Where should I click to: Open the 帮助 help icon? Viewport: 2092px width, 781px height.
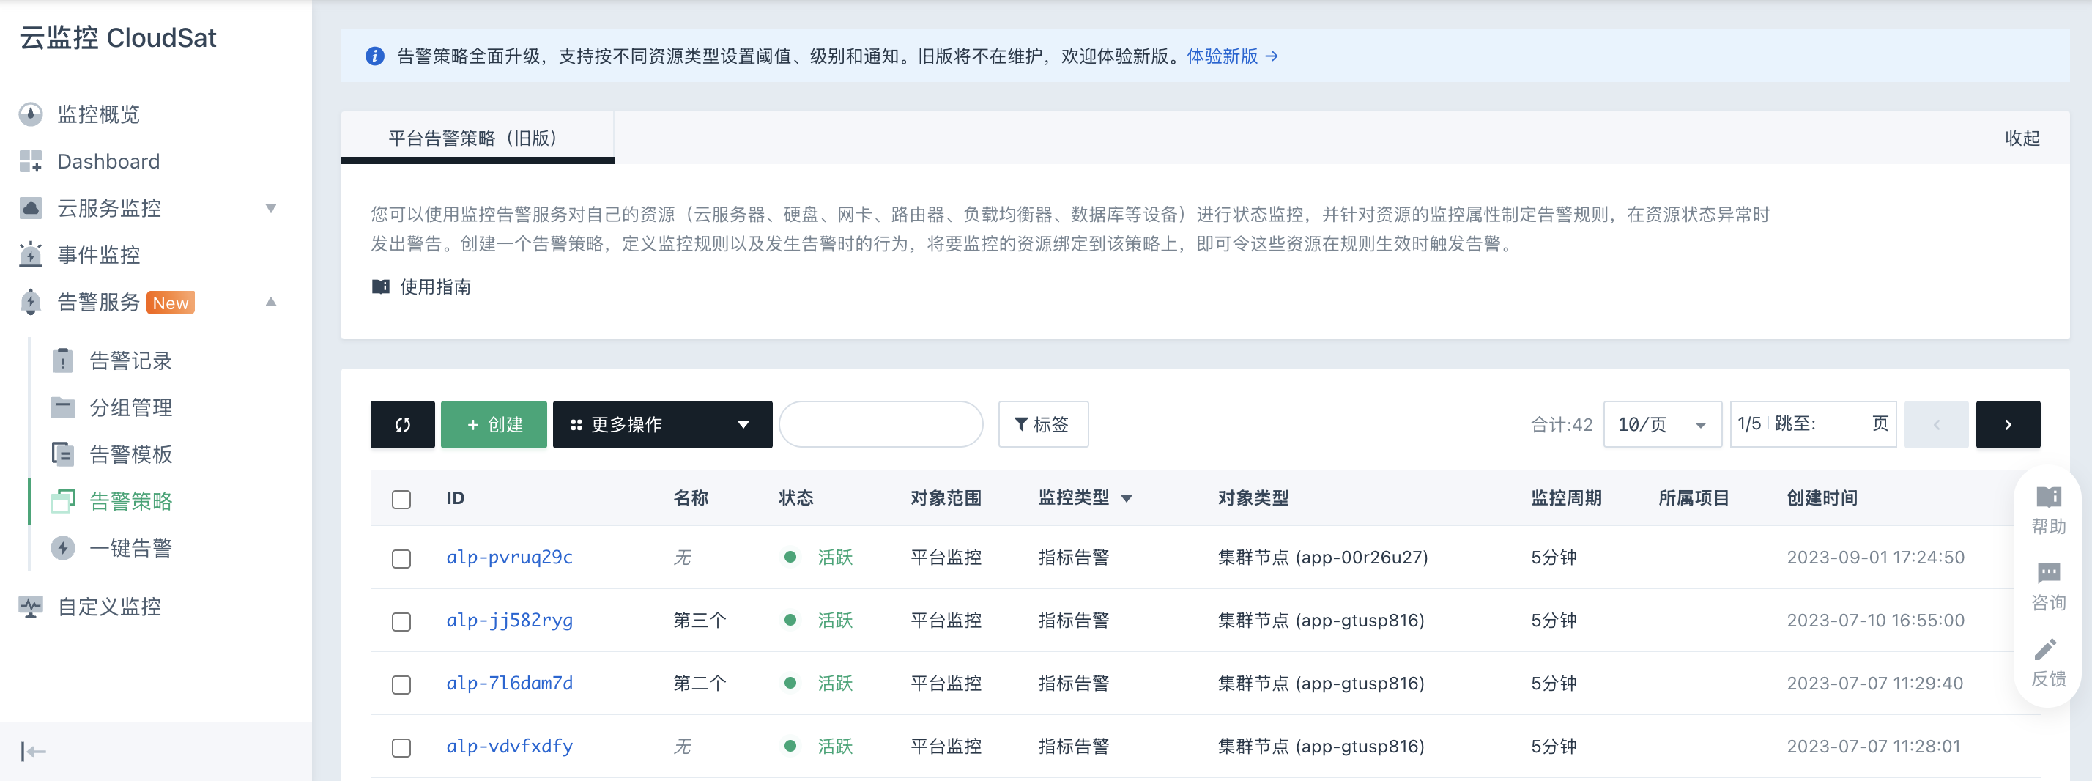click(2047, 497)
